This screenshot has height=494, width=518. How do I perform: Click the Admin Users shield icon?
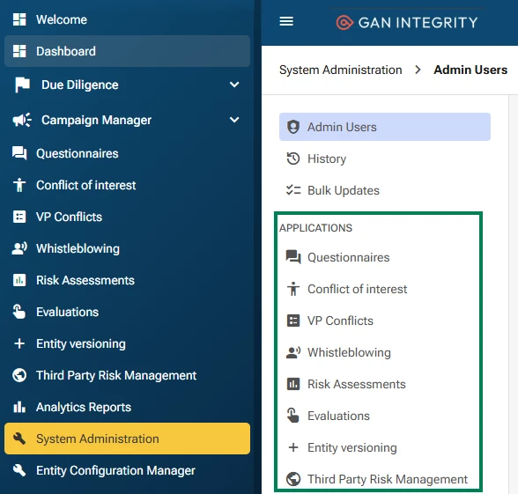click(293, 127)
